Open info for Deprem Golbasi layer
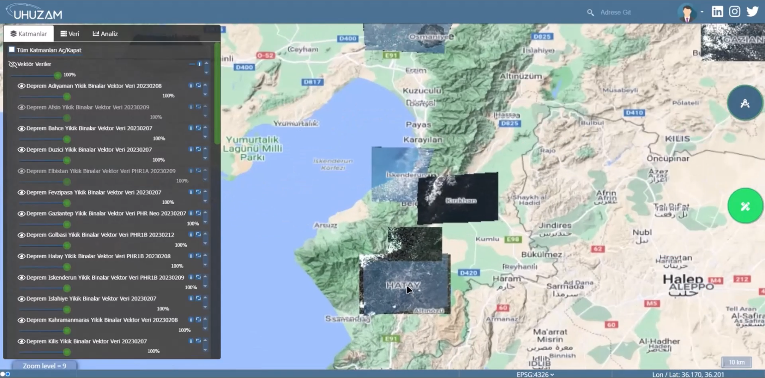The height and width of the screenshot is (378, 765). pos(191,234)
